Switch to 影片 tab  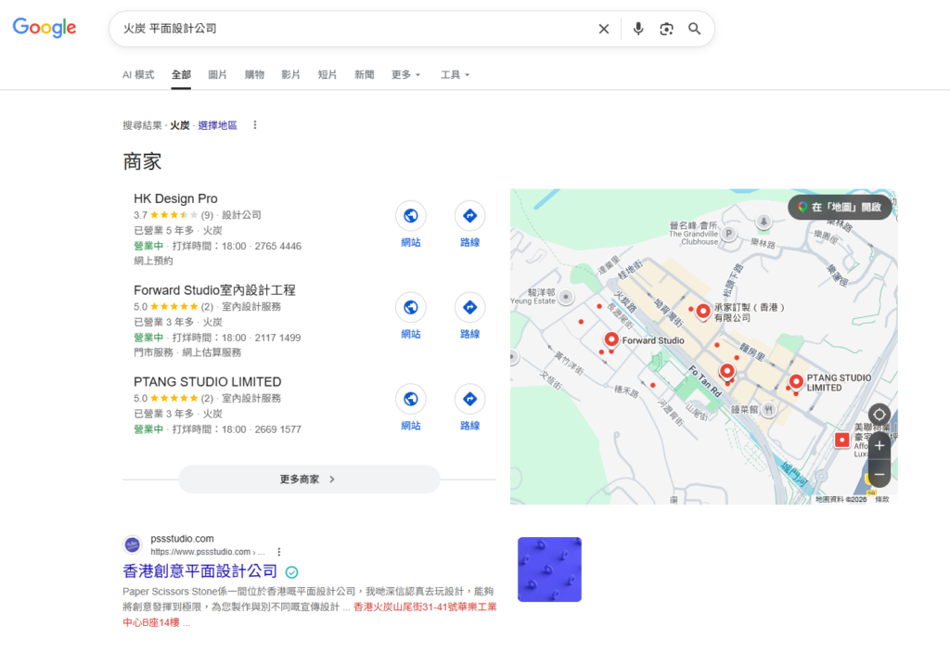(x=290, y=74)
